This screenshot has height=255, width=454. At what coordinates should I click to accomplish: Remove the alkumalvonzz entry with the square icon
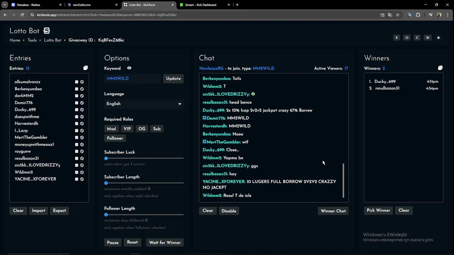(x=77, y=82)
